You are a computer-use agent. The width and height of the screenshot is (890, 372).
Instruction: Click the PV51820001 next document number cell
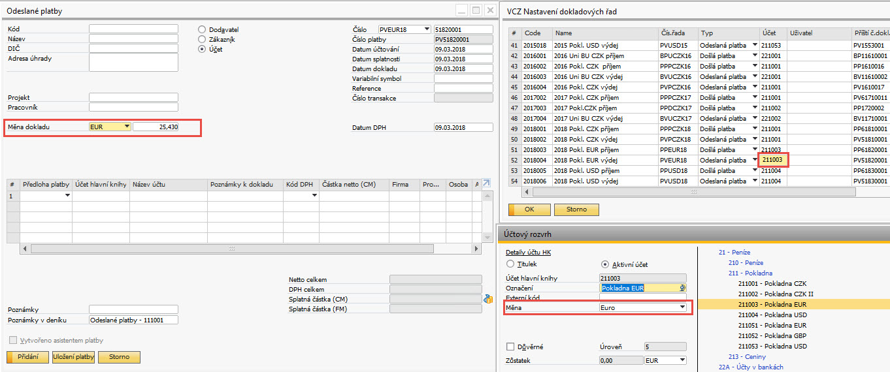[x=871, y=160]
